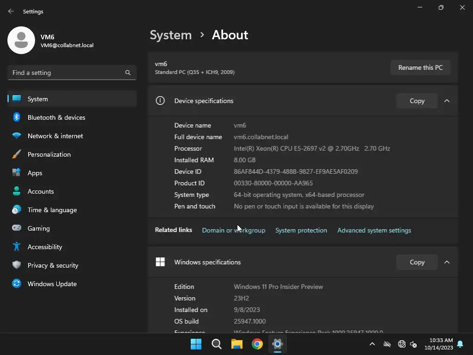This screenshot has height=355, width=473.
Task: Click the Gaming controller icon
Action: (x=17, y=228)
